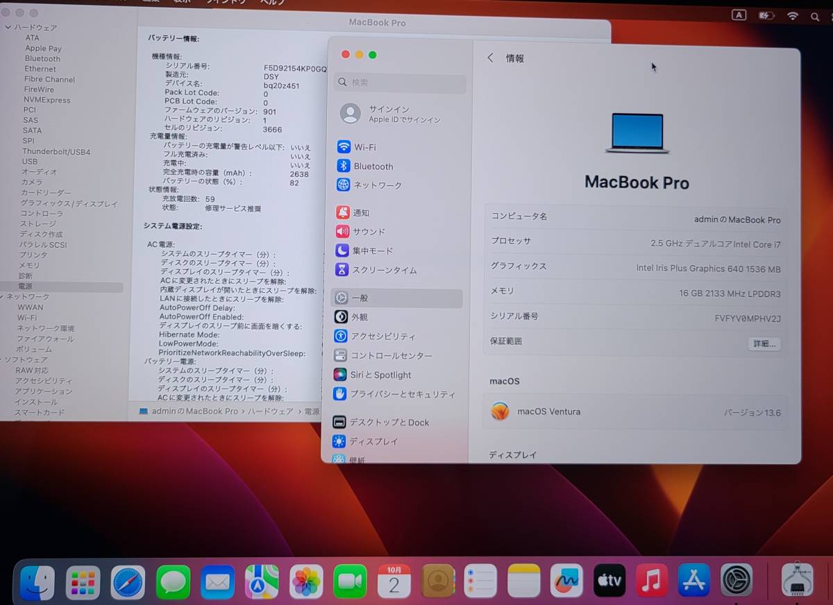Screen dimensions: 833x605
Task: Select アプリケーション in System Information sidebar
Action: pos(44,392)
